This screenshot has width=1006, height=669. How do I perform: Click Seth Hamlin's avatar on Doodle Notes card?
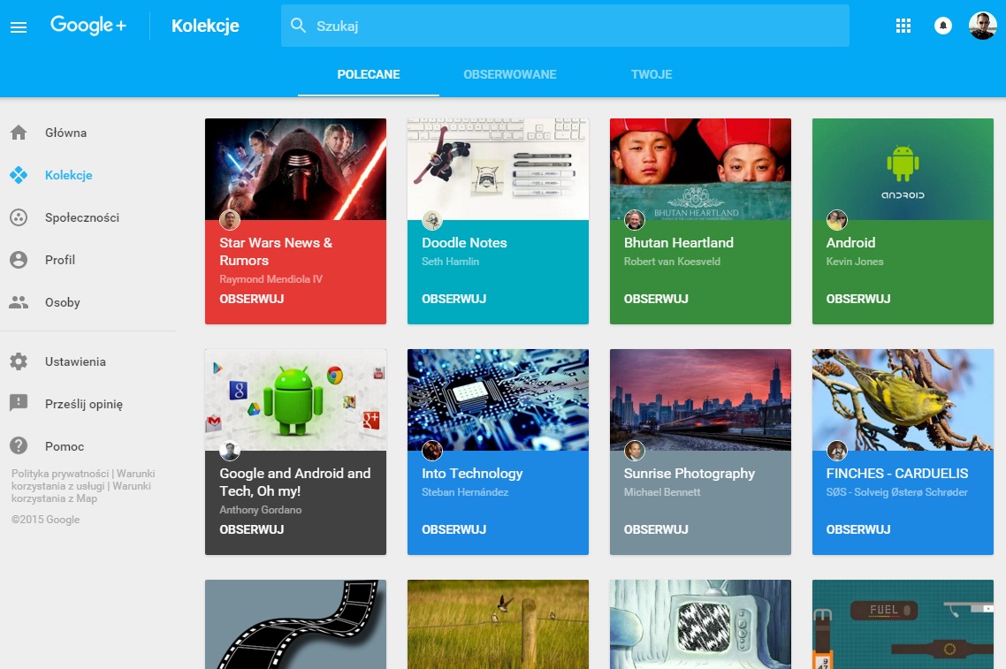point(432,220)
